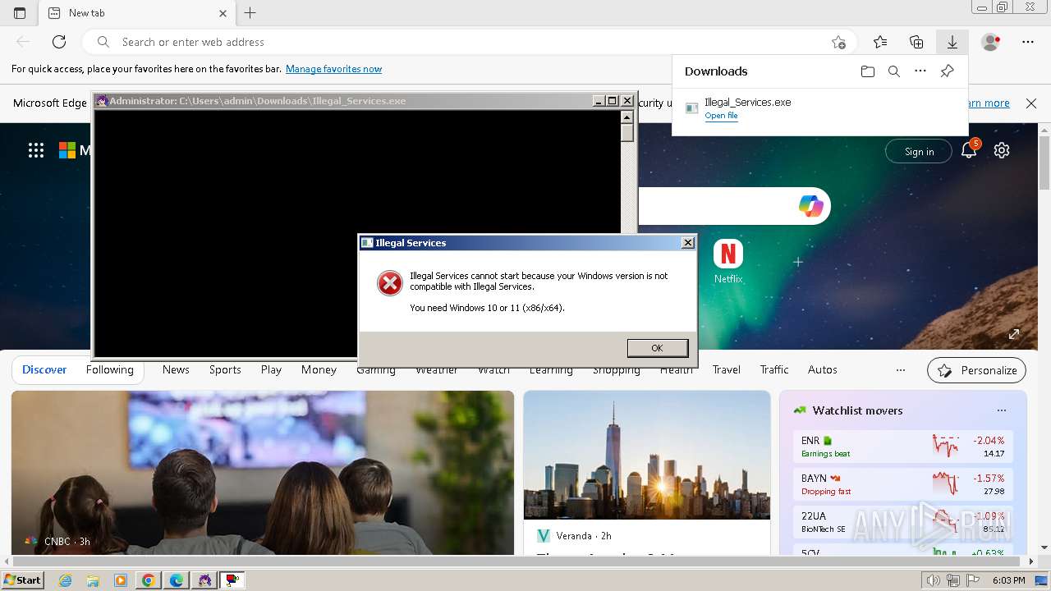1051x591 pixels.
Task: Open the ENR stock row
Action: click(903, 447)
